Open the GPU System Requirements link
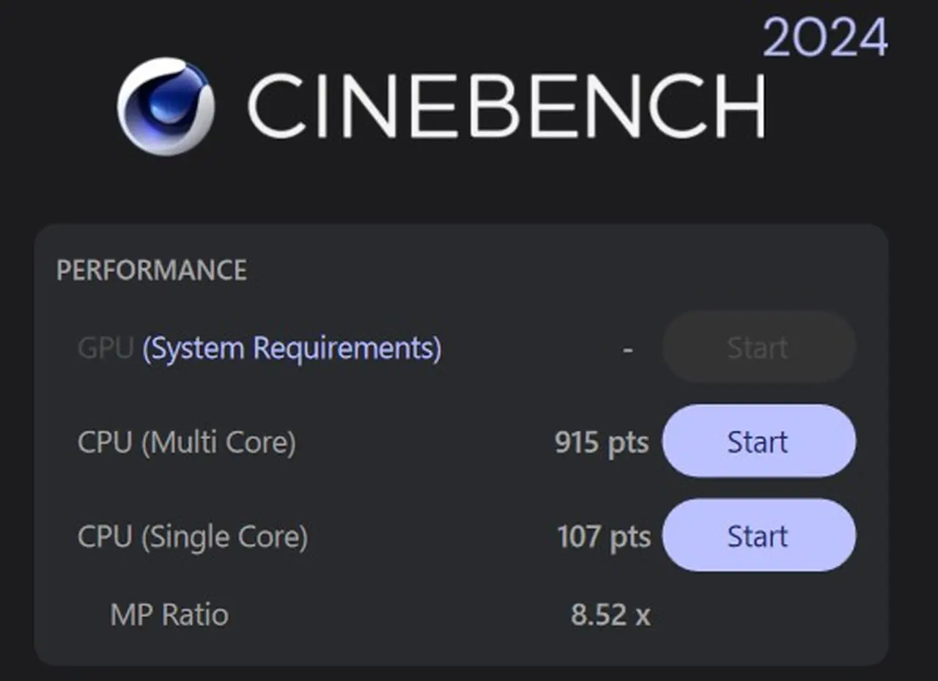 tap(292, 347)
